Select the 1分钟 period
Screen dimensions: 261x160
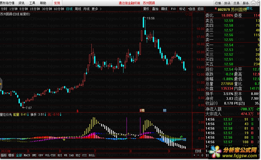[13, 9]
